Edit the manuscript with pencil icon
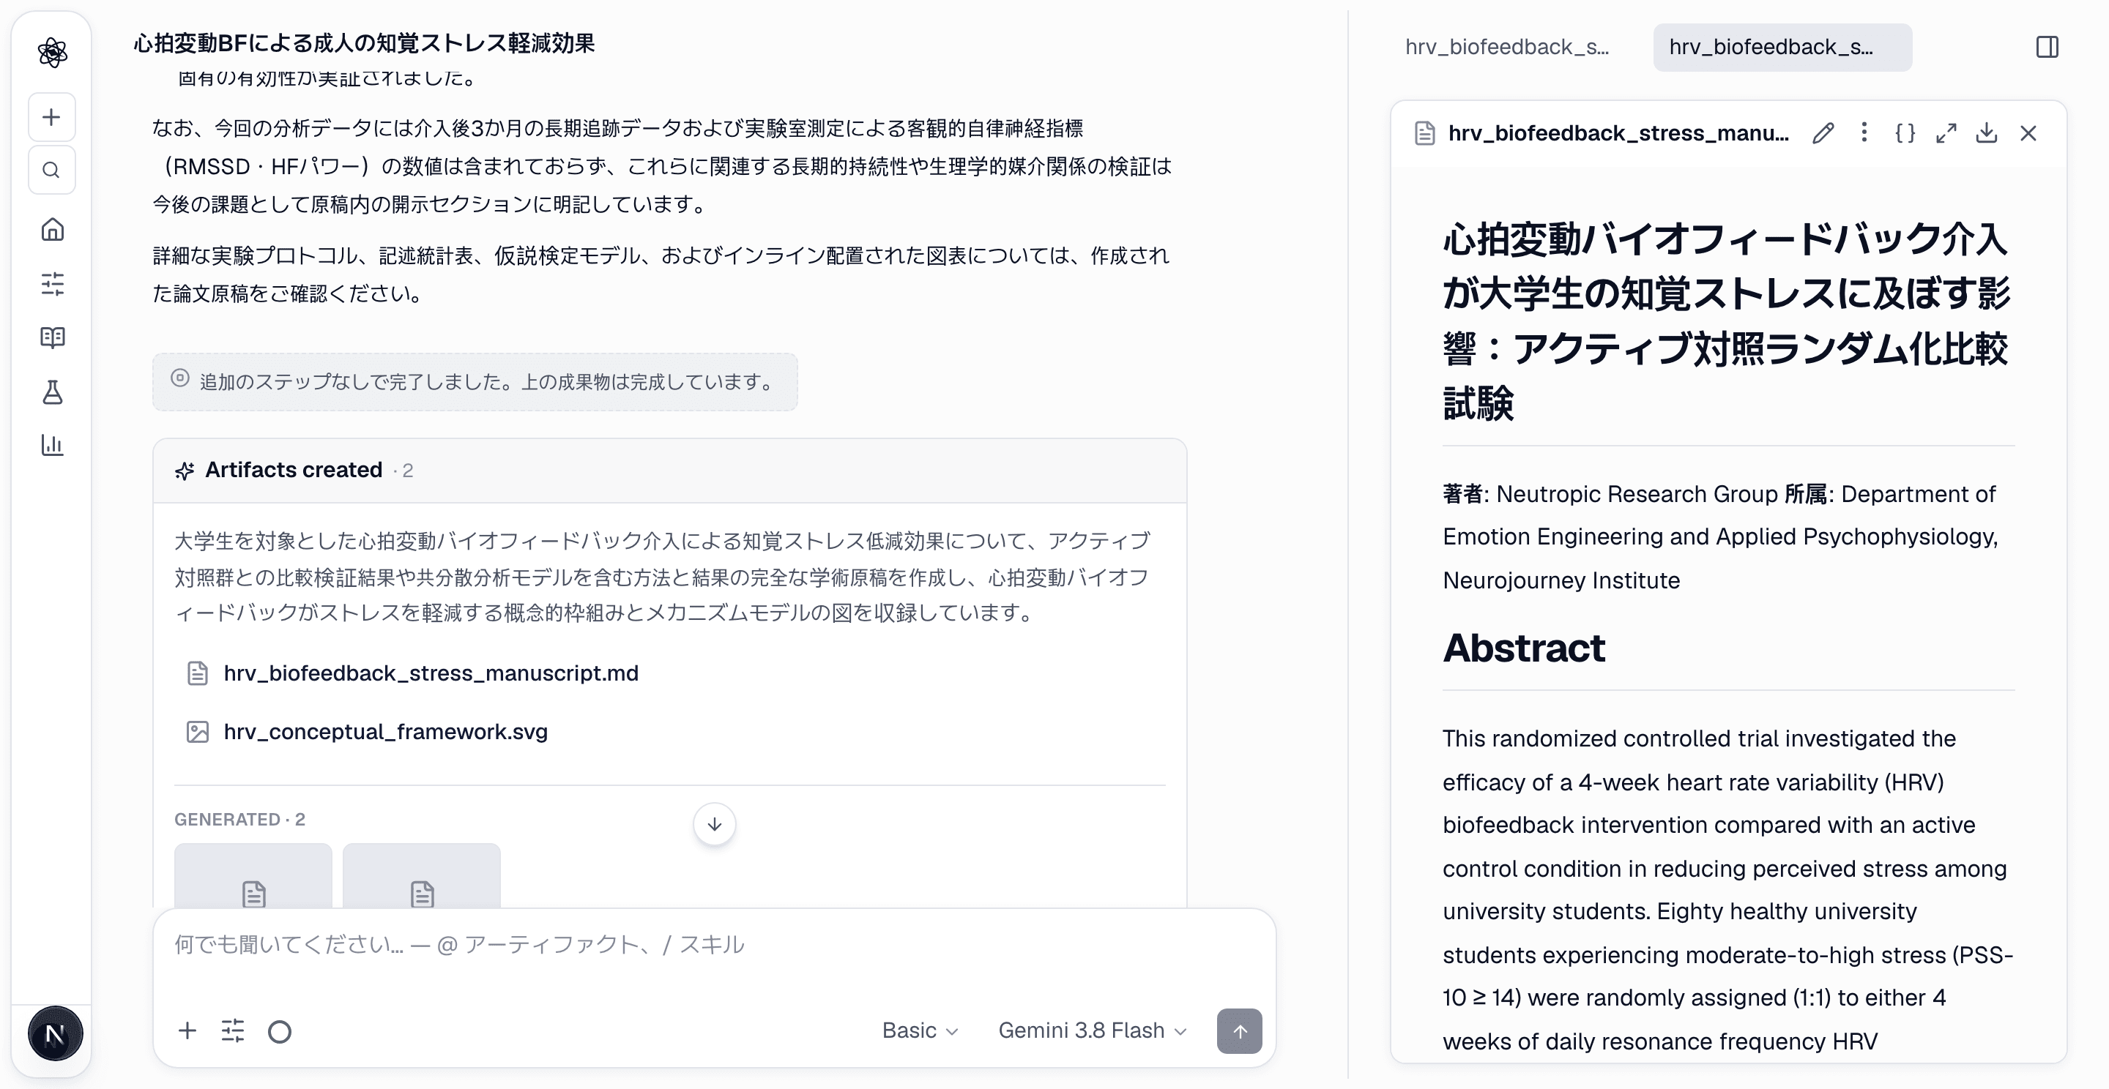2109x1089 pixels. pyautogui.click(x=1823, y=132)
